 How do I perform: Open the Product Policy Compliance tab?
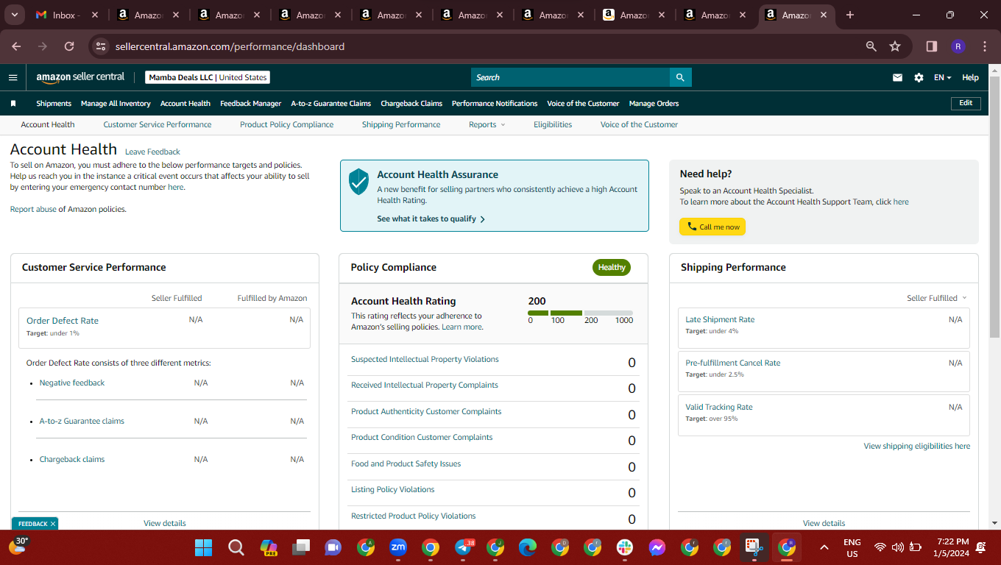pyautogui.click(x=287, y=125)
